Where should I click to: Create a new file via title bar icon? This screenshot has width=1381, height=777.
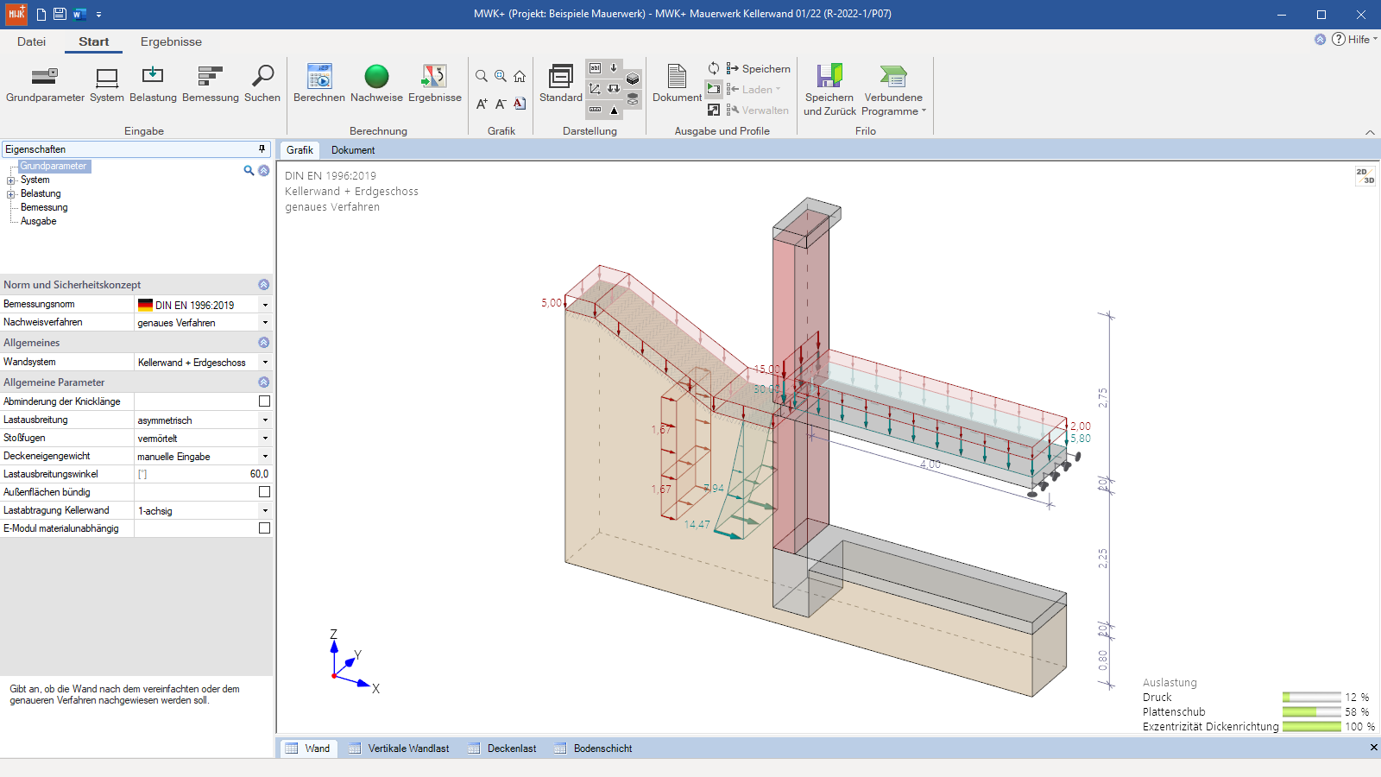tap(41, 14)
